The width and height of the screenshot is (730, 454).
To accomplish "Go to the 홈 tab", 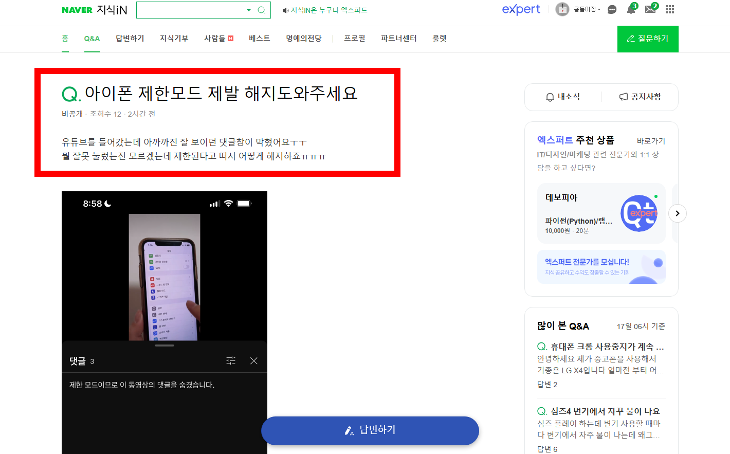I will (x=65, y=39).
